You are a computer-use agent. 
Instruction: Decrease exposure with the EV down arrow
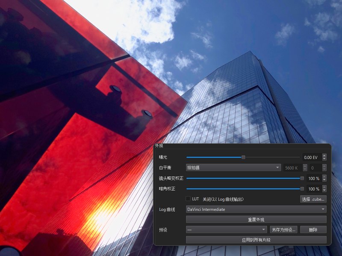pos(324,159)
